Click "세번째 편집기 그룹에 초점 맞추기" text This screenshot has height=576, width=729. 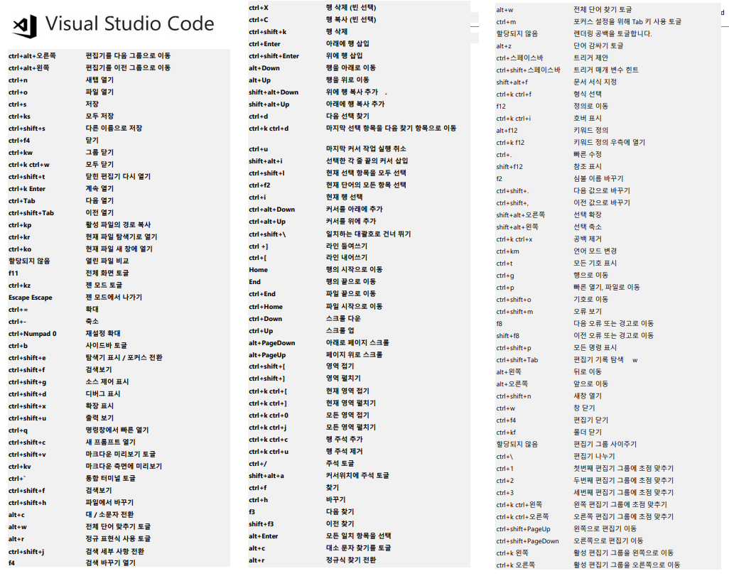pyautogui.click(x=623, y=492)
